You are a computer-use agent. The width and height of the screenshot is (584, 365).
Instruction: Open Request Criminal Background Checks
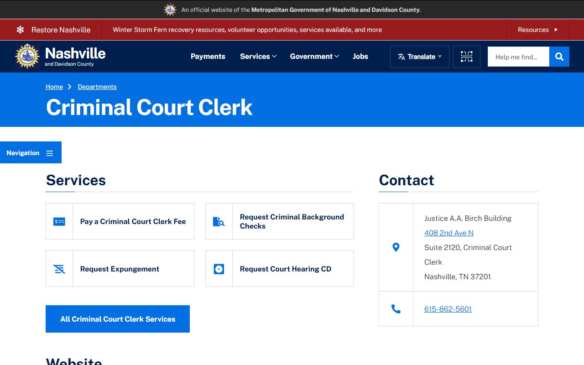pyautogui.click(x=280, y=221)
